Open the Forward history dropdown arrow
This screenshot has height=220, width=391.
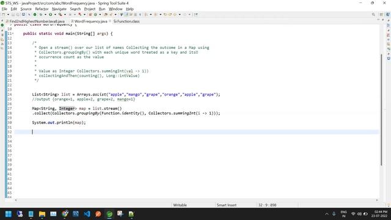coord(189,15)
